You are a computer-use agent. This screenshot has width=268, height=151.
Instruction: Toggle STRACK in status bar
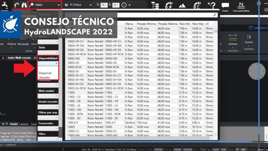188,149
